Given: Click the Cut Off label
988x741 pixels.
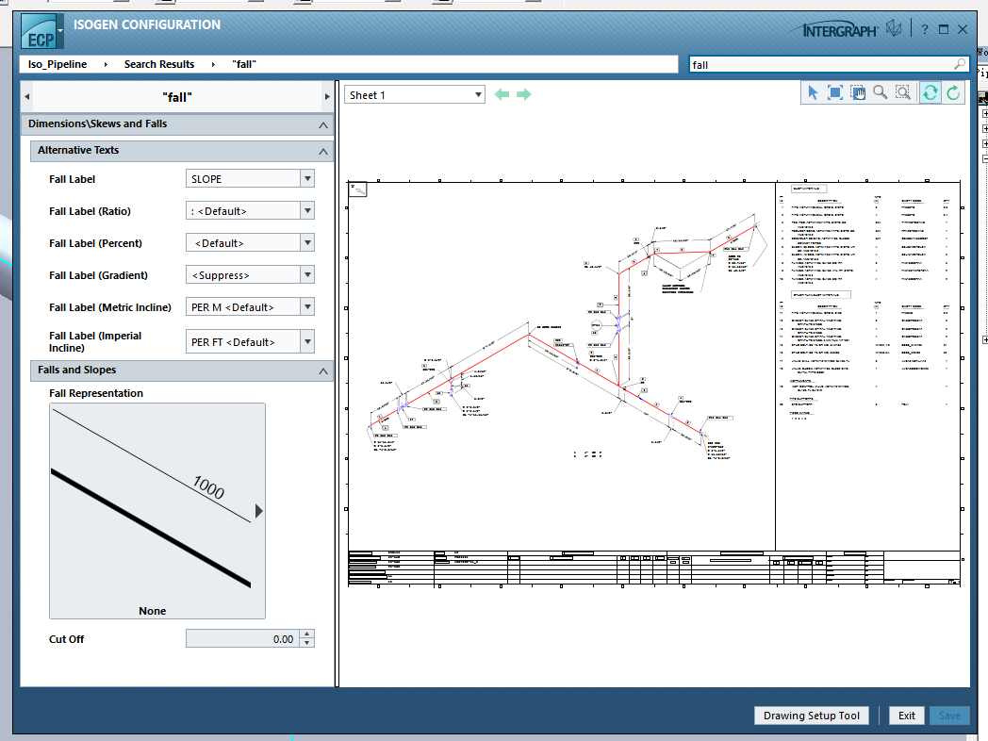Looking at the screenshot, I should tap(66, 639).
